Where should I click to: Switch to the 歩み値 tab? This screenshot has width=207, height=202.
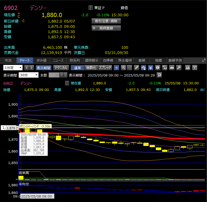click(42, 60)
